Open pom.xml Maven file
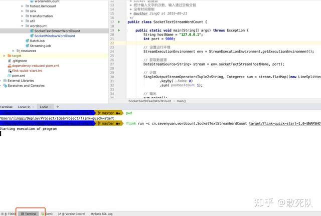This screenshot has height=216, width=321. click(x=19, y=76)
